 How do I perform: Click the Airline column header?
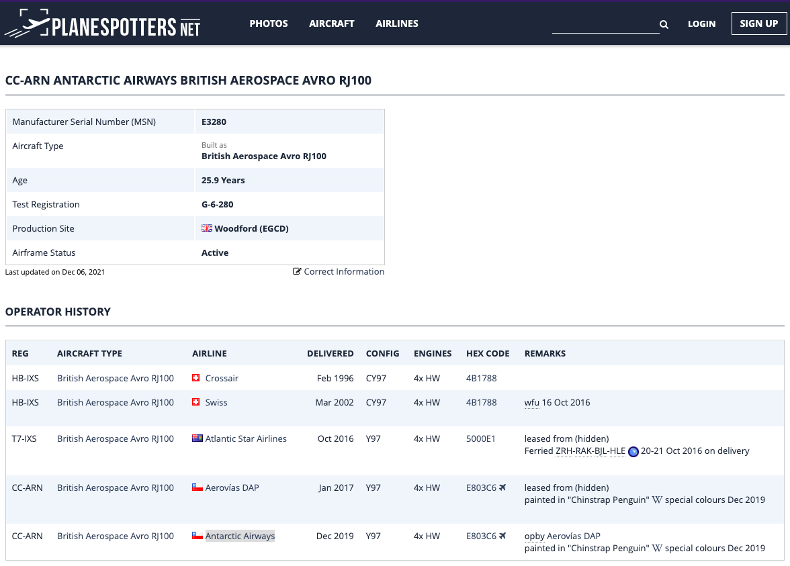point(210,353)
